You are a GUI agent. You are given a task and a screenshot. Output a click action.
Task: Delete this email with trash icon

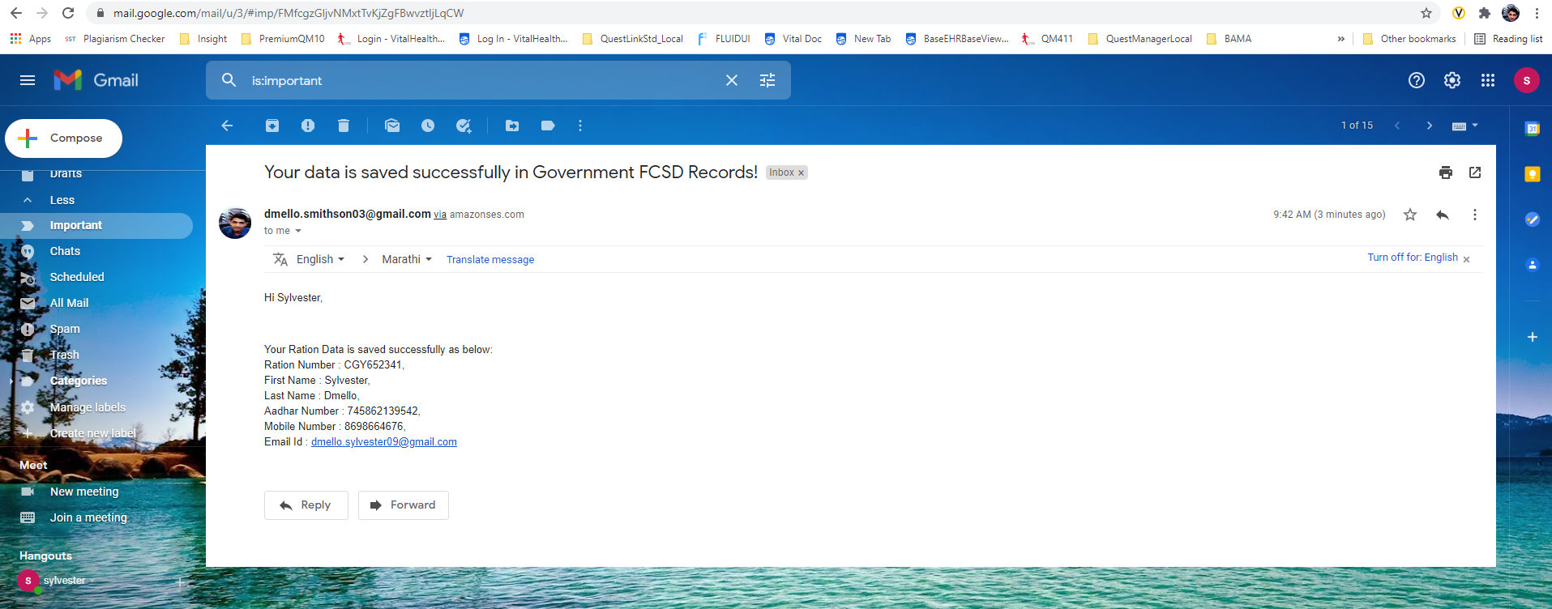click(344, 126)
